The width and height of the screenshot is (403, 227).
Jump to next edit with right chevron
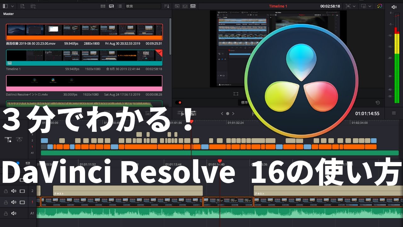pos(233,113)
